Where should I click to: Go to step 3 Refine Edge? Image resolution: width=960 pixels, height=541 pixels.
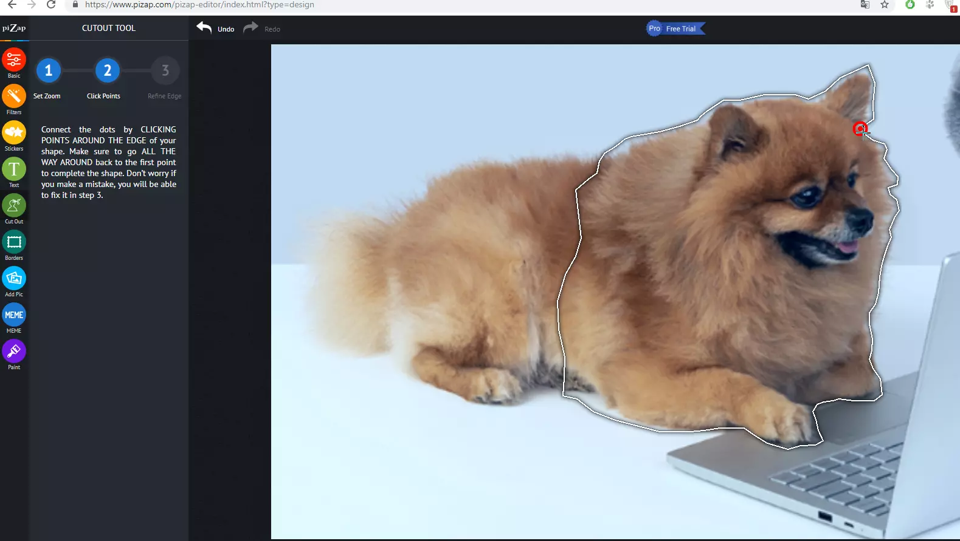pyautogui.click(x=165, y=70)
